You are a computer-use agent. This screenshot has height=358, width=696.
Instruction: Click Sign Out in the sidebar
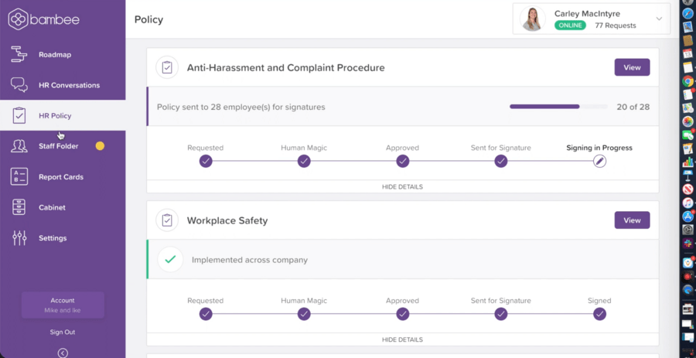63,332
